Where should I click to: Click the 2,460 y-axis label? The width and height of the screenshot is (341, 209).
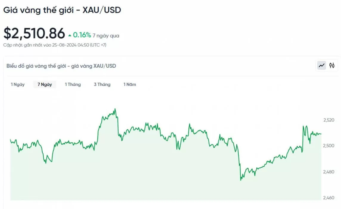click(328, 198)
